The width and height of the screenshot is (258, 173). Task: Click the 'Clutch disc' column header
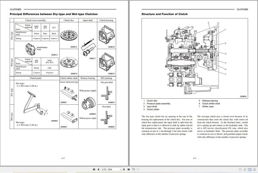click(x=69, y=20)
